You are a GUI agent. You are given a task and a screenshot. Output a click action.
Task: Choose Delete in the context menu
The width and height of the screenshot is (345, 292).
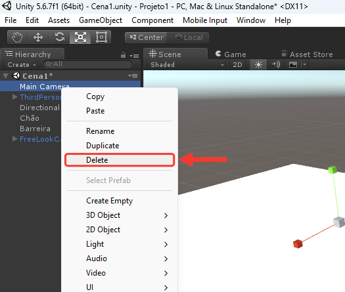(x=120, y=160)
